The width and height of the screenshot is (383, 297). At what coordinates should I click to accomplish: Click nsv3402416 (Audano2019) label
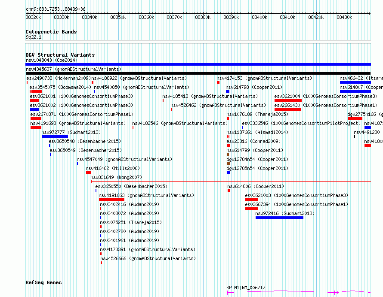coord(130,204)
